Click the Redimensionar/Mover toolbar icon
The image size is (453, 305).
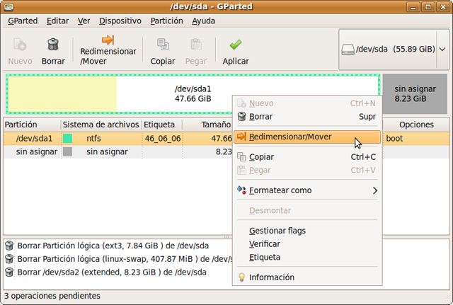(x=108, y=40)
